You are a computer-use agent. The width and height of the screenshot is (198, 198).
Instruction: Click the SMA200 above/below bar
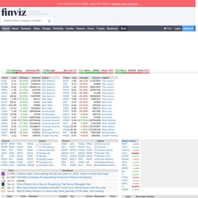132,73
